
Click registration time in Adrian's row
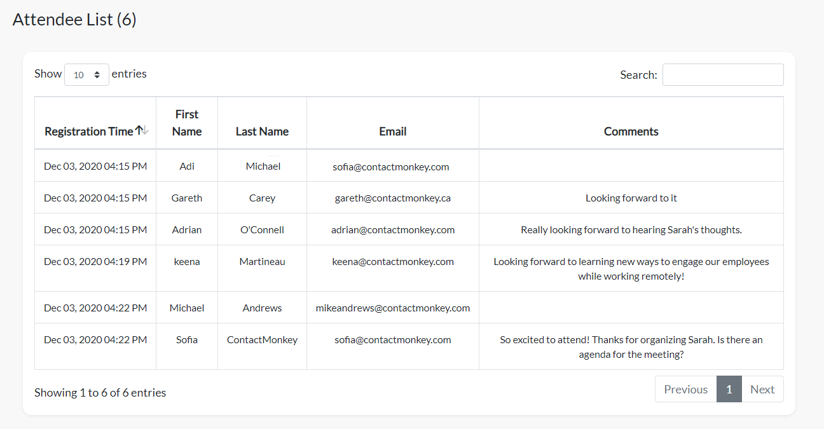pyautogui.click(x=95, y=229)
